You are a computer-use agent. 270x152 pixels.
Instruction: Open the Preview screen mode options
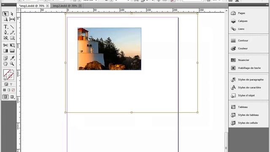(x=12, y=97)
